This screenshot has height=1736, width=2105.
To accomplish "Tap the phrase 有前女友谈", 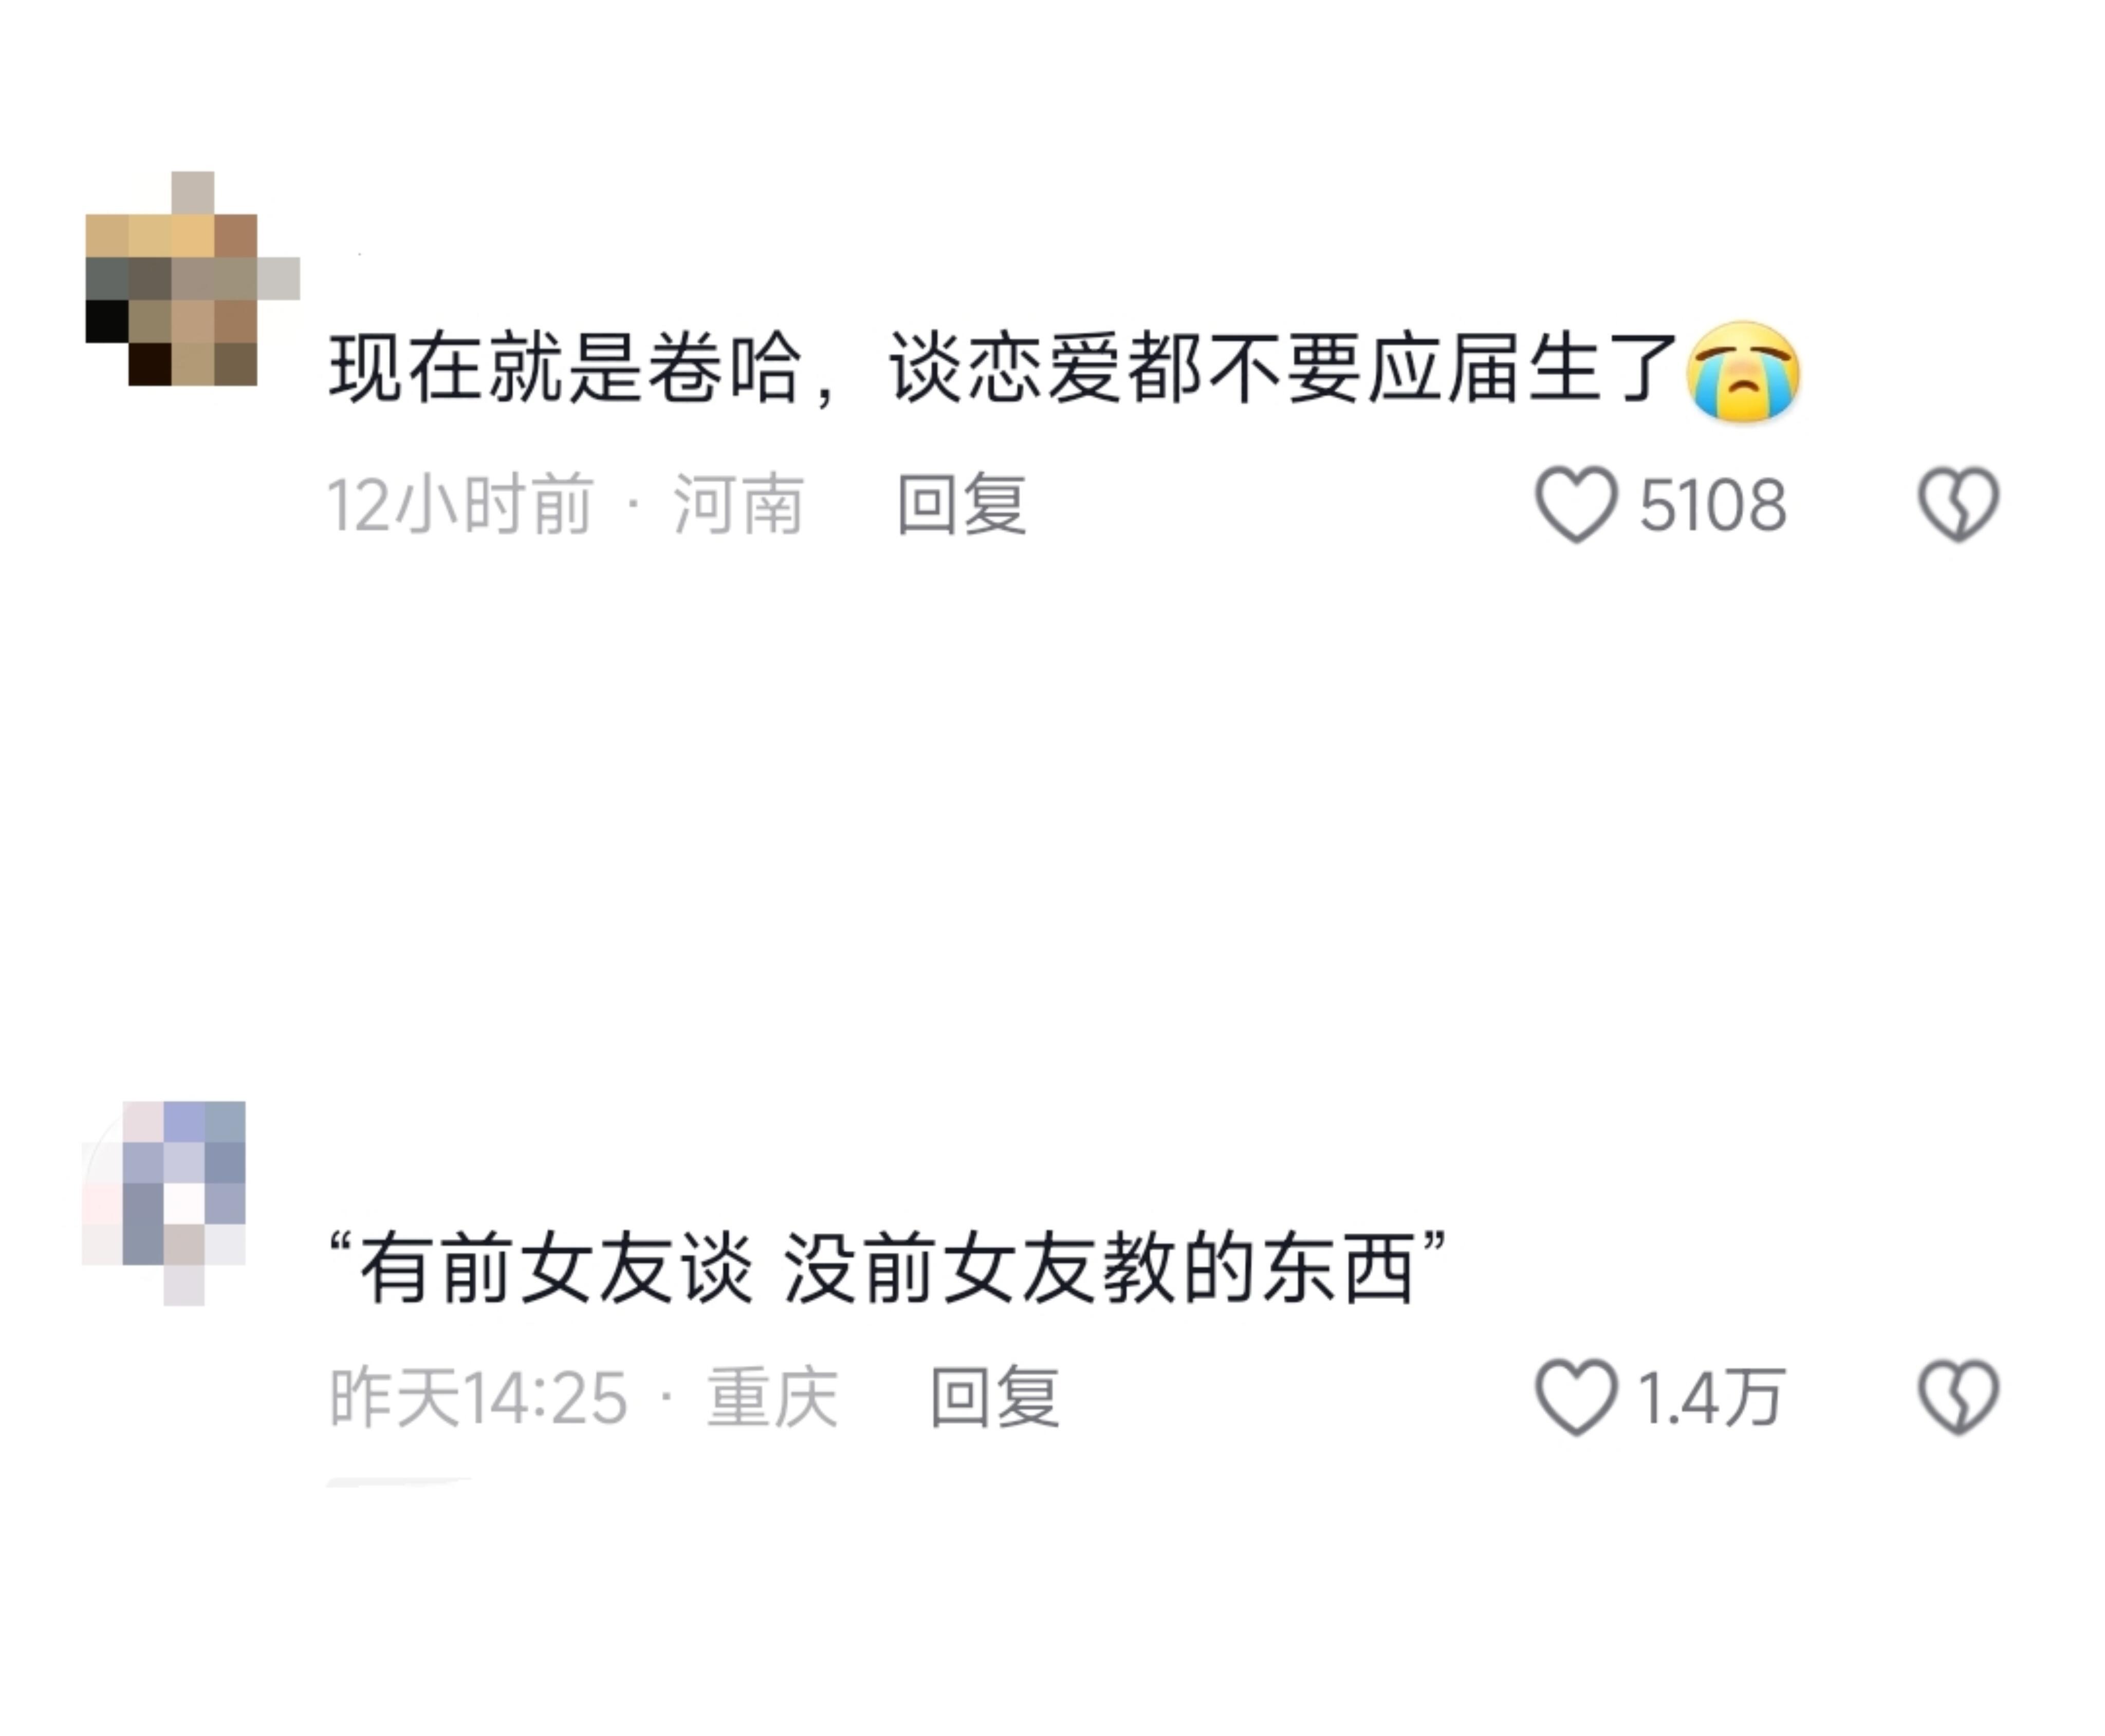I will (556, 1268).
